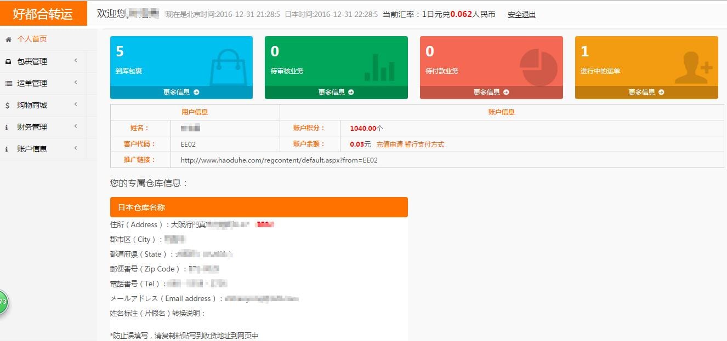
Task: Click the bar chart icon on green card
Action: coord(379,67)
